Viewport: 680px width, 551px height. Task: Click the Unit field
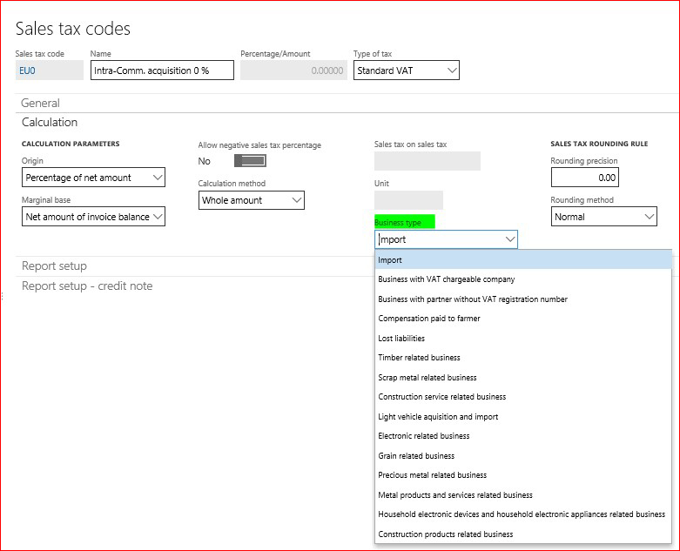[408, 200]
